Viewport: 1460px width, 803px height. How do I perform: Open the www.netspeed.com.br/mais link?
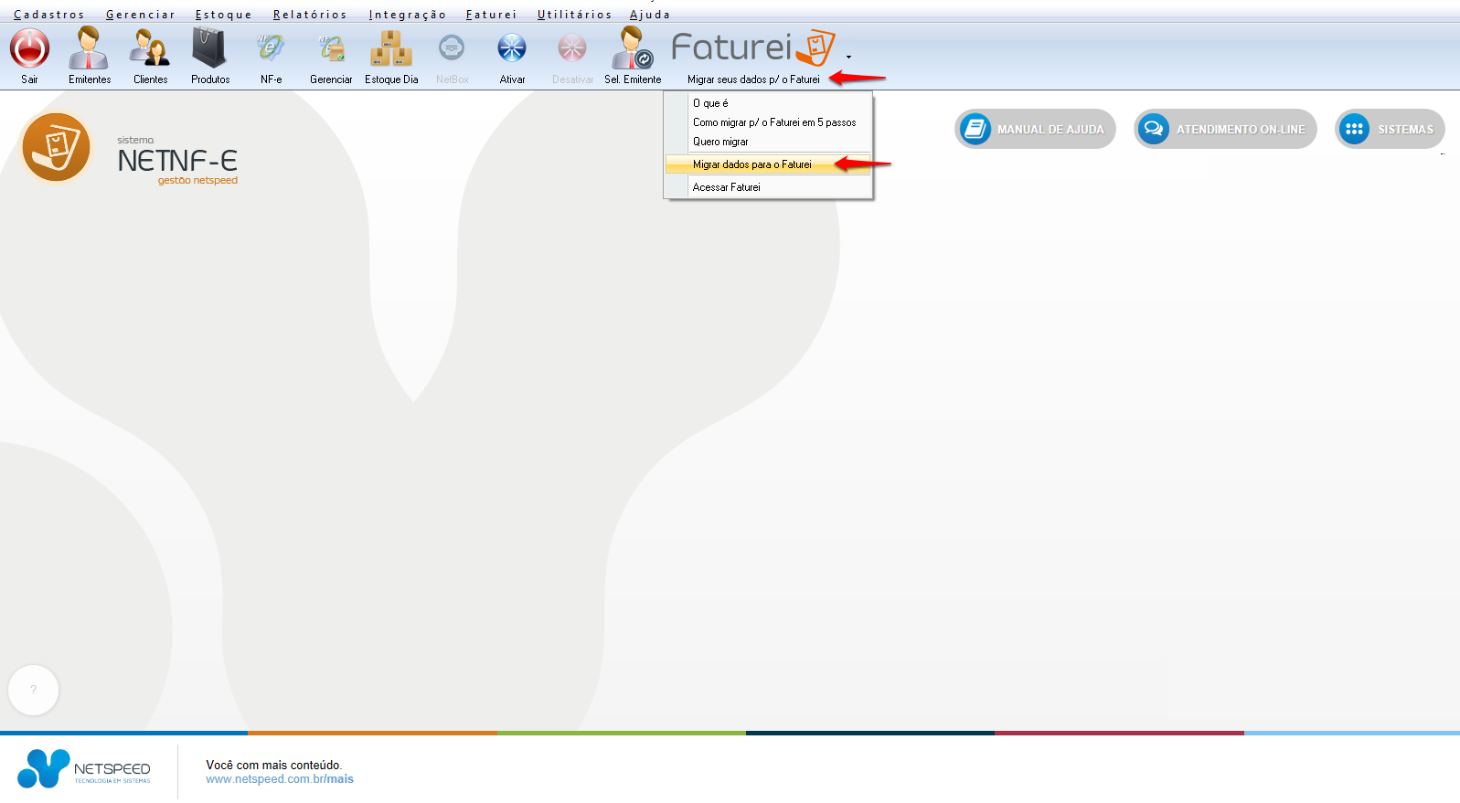click(280, 779)
